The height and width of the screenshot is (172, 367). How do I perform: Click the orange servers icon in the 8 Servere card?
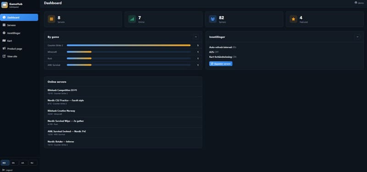click(x=51, y=19)
